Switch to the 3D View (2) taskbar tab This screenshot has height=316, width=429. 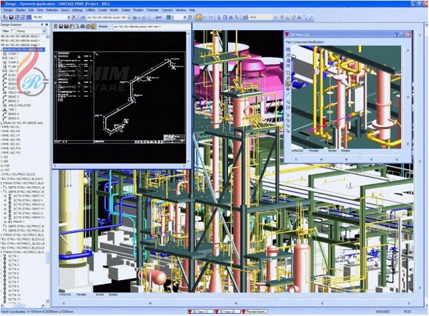coord(227,312)
